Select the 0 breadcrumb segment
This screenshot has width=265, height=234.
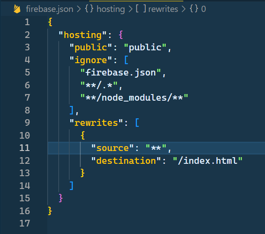point(204,9)
